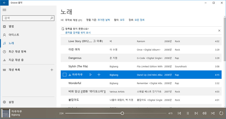This screenshot has height=119, width=226.
Task: Click the 하루하루 title in the playback bar
Action: (17, 111)
